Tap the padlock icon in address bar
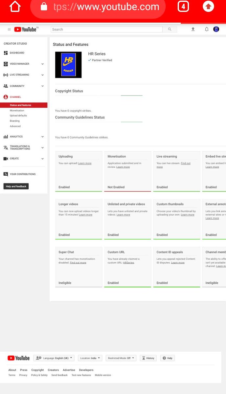The height and width of the screenshot is (394, 226). tap(44, 7)
